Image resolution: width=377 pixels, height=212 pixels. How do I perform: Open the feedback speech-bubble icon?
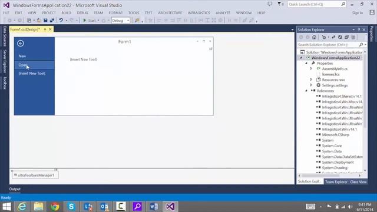pos(270,4)
